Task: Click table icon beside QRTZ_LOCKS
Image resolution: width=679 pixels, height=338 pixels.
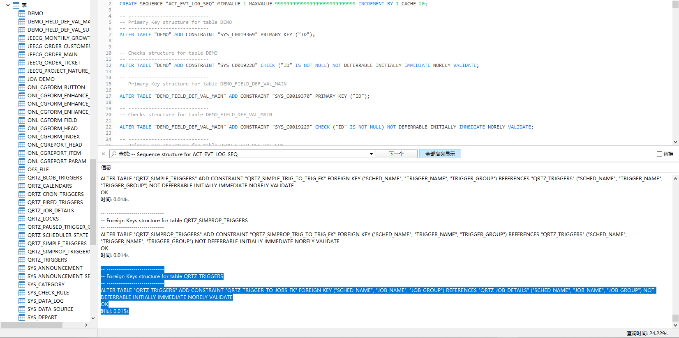Action: 22,219
